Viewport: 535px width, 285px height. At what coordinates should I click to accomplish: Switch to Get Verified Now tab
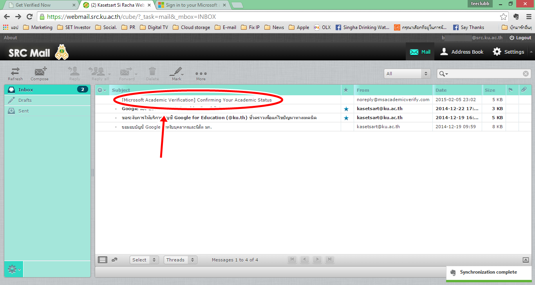[x=40, y=5]
